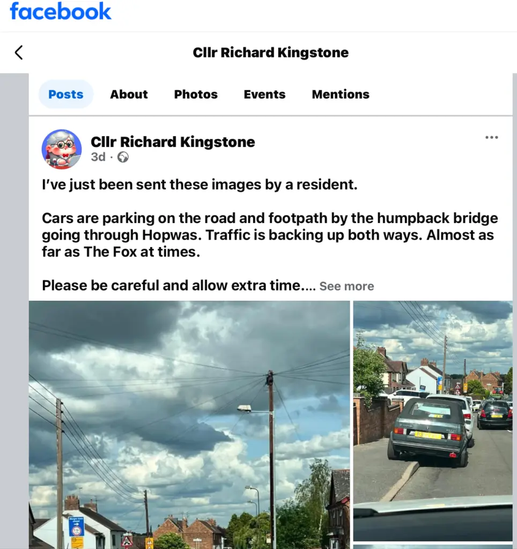Image resolution: width=517 pixels, height=549 pixels.
Task: Open the About tab
Action: [129, 94]
